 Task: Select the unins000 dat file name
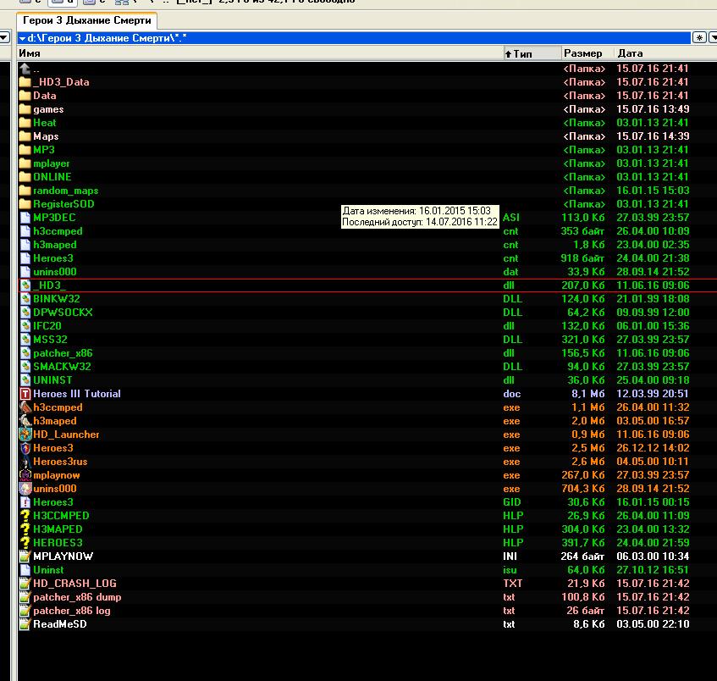tap(55, 272)
